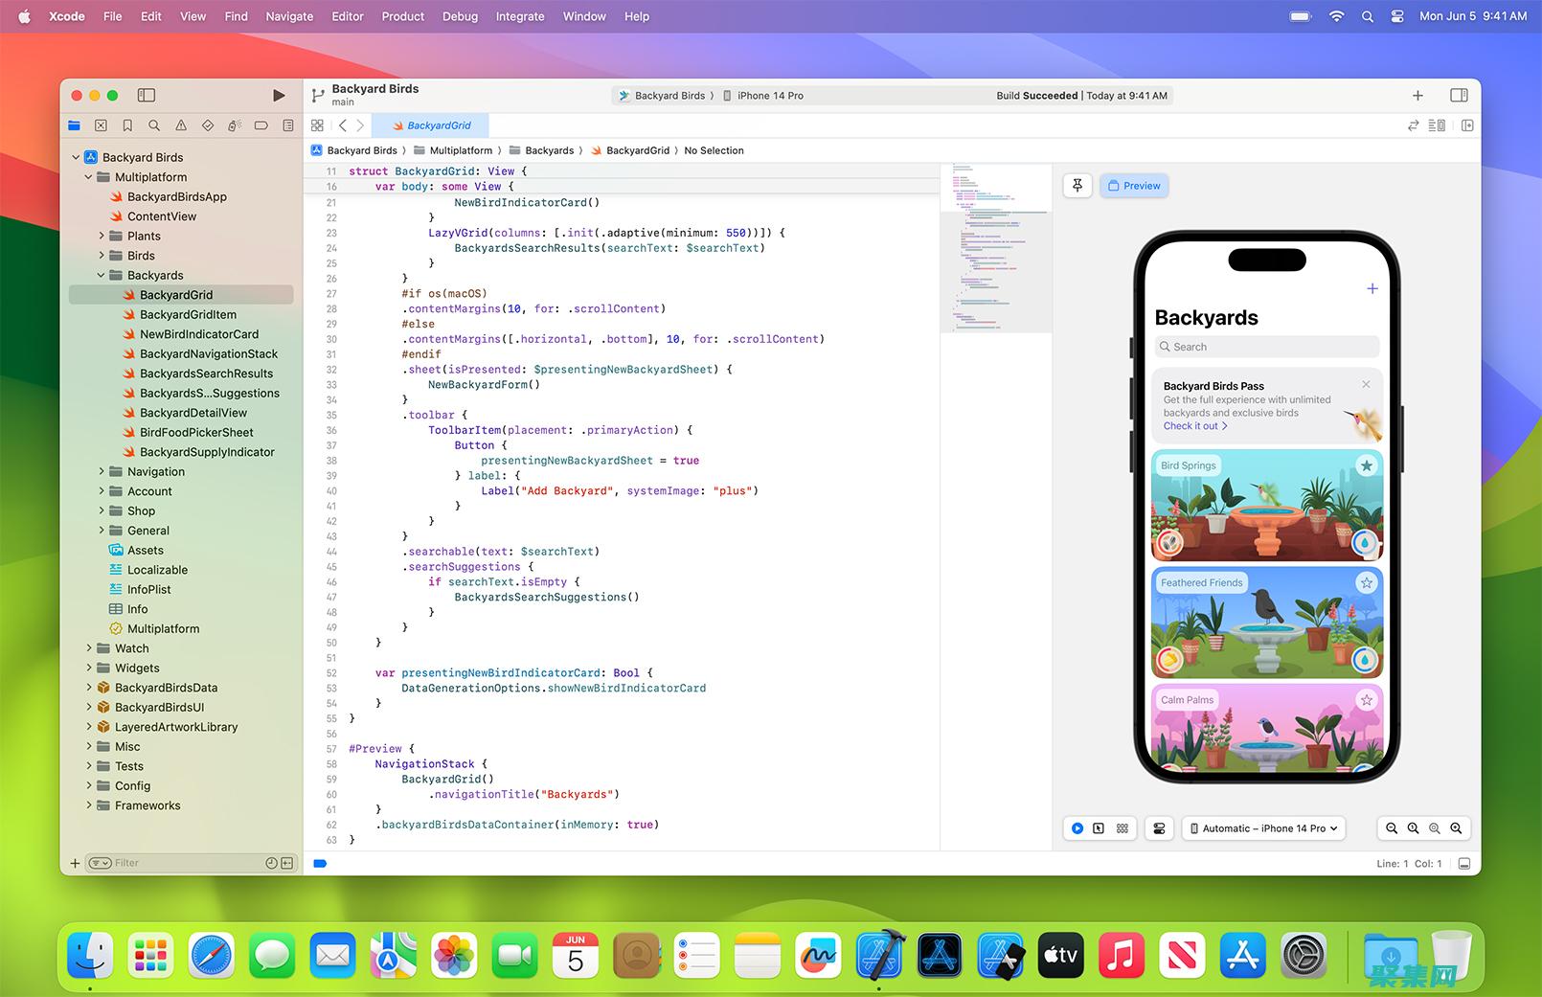
Task: Collapse the Backyards group
Action: (100, 275)
